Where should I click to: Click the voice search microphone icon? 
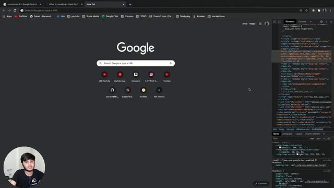click(x=171, y=63)
